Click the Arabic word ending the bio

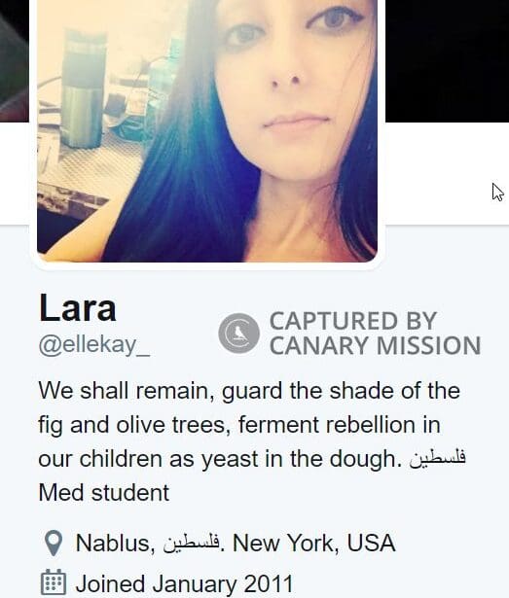pyautogui.click(x=438, y=458)
